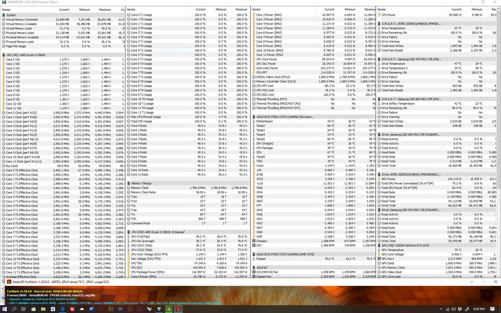Select the System section header
This screenshot has width=501, height=313.
tap(63, 15)
